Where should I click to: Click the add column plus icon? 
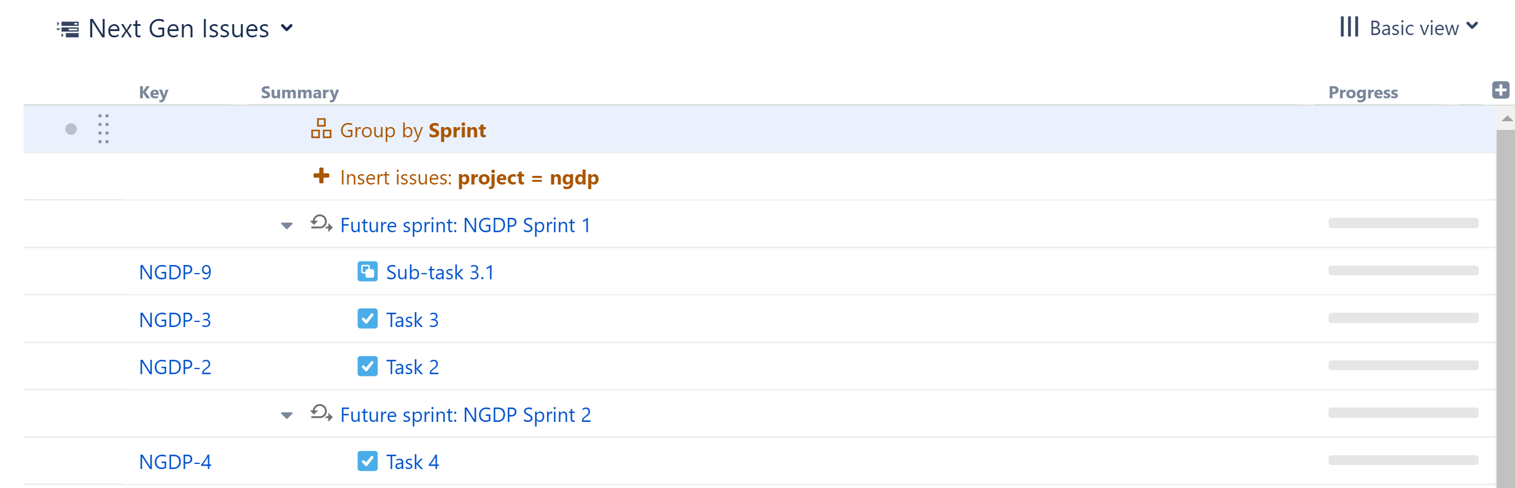pos(1500,90)
